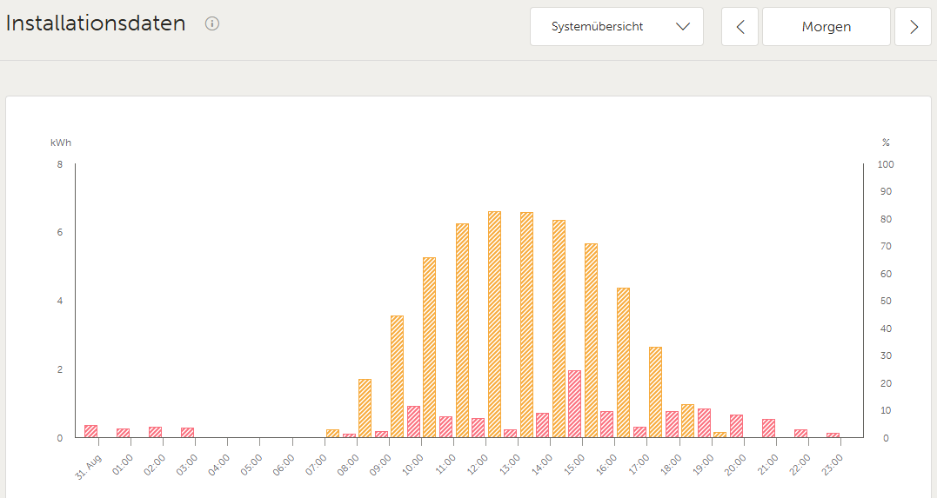
Task: Click the 100 value on percent axis
Action: pos(886,164)
